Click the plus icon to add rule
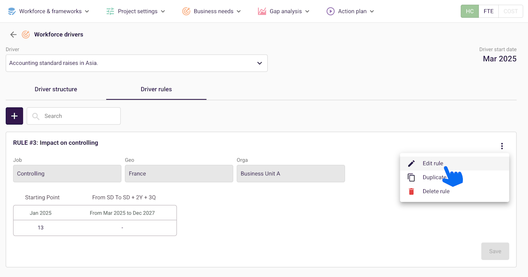Viewport: 528px width, 277px height. click(14, 116)
